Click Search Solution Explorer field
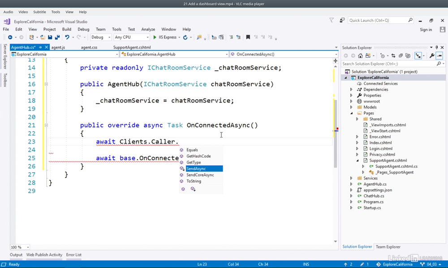Image resolution: width=448 pixels, height=268 pixels. pos(393,64)
